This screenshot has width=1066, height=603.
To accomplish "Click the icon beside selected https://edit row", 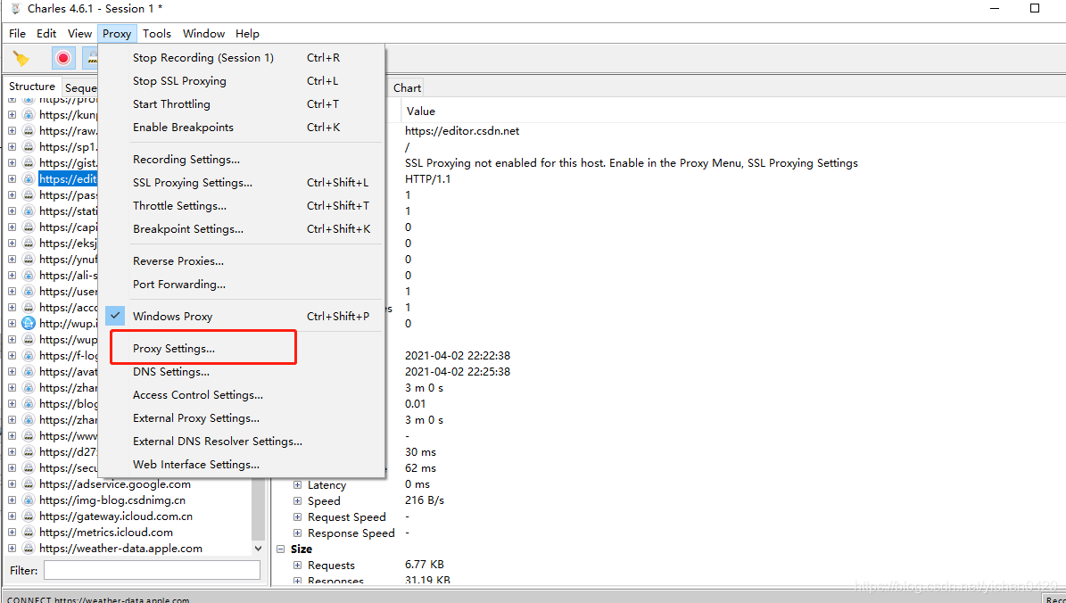I will coord(29,178).
